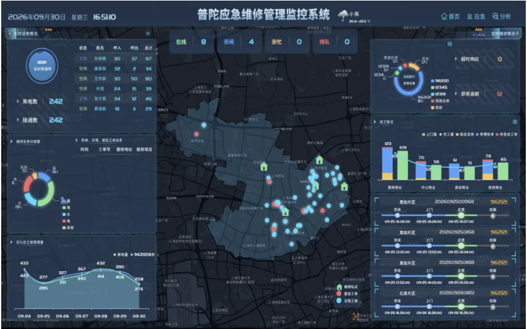
Task: Toggle 962121维修 legend in seven-day chart
Action: (x=143, y=254)
